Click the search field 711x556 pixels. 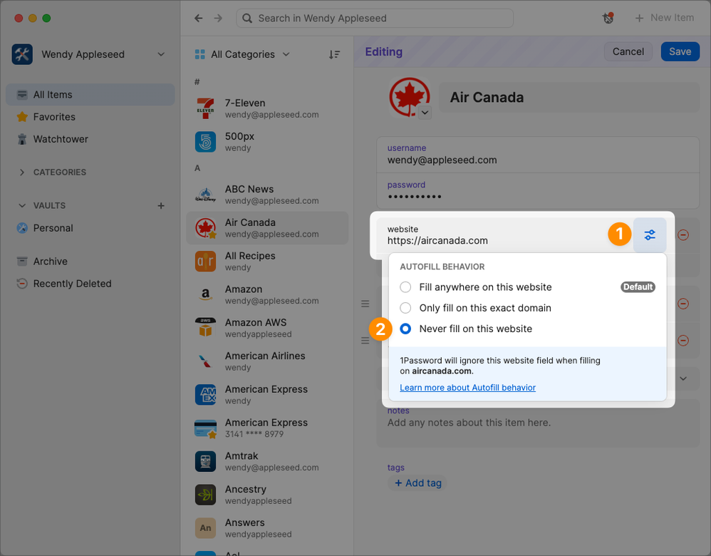click(x=375, y=18)
